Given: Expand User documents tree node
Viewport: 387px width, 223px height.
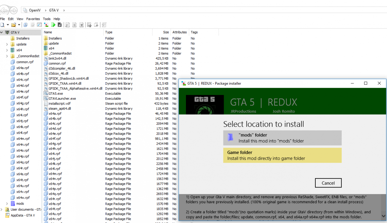Looking at the screenshot, I should pos(2,209).
